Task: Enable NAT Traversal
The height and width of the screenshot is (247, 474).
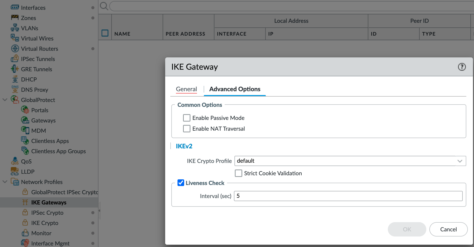Action: 187,129
